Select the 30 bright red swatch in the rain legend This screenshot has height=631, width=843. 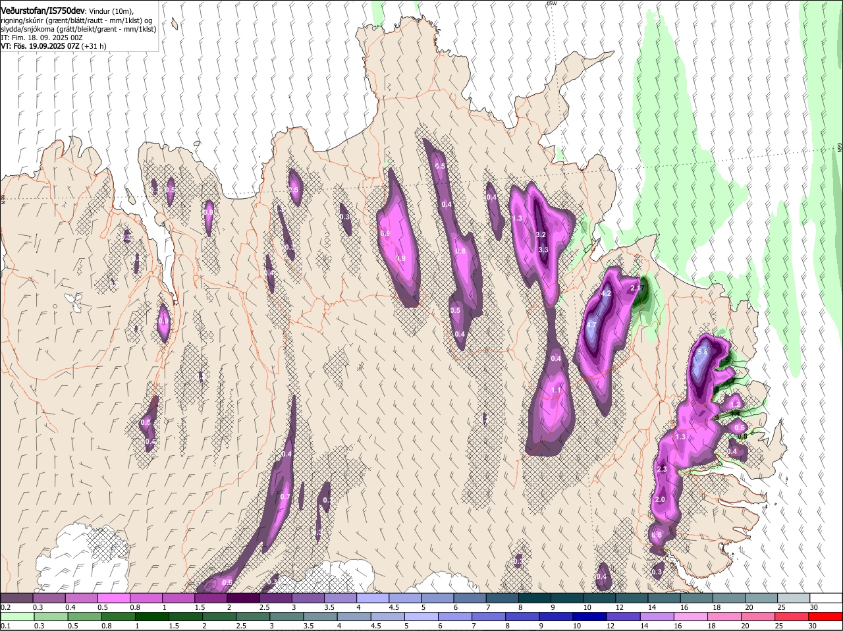[827, 617]
